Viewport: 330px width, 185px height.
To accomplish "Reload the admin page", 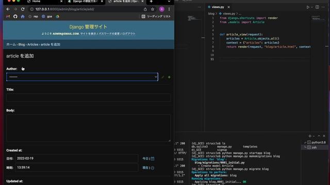I will [x=23, y=9].
